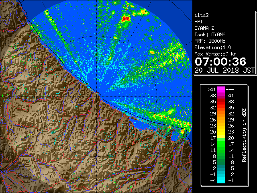Click the '>41' legend label
The width and height of the screenshot is (257, 193).
[x=212, y=90]
